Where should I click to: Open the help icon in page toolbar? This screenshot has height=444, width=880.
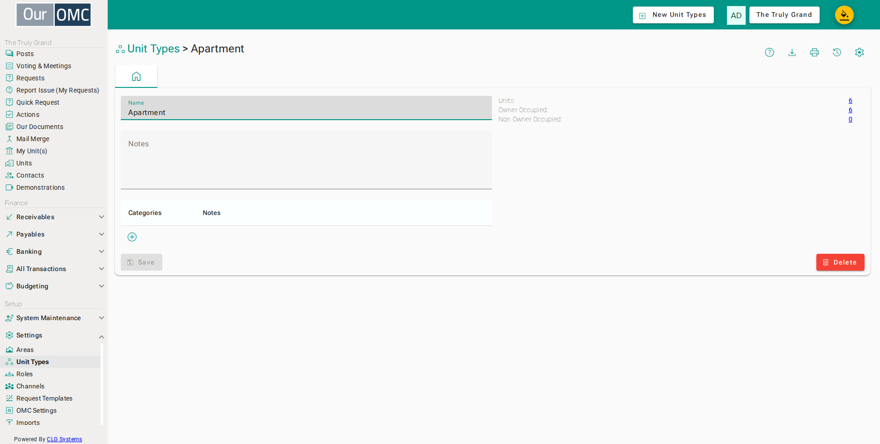tap(770, 52)
